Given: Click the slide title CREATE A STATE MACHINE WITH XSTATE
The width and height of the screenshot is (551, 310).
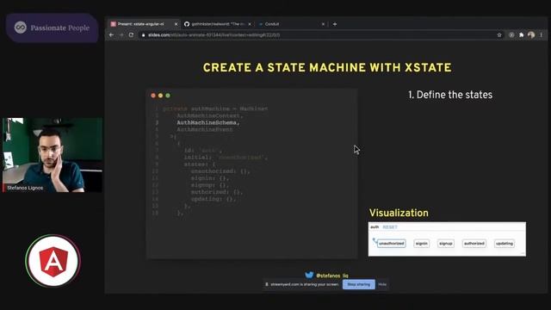Looking at the screenshot, I should pos(327,67).
